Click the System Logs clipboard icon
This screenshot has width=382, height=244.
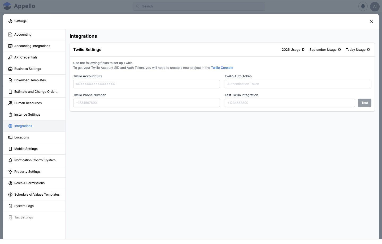[x=10, y=206]
